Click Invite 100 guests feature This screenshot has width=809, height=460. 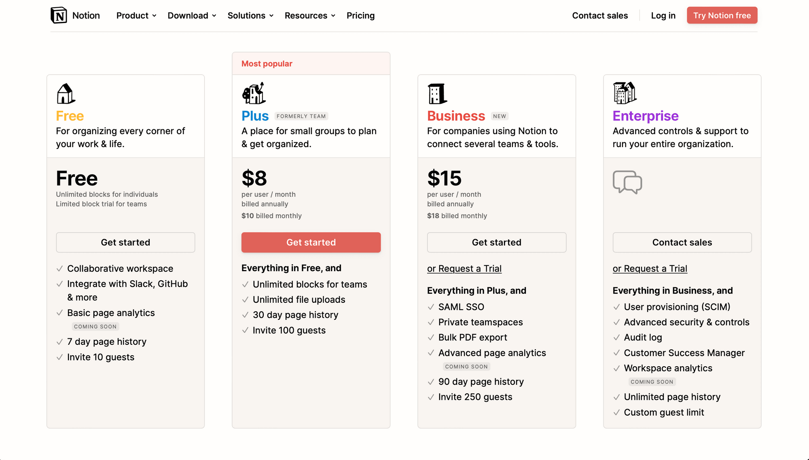[289, 331]
